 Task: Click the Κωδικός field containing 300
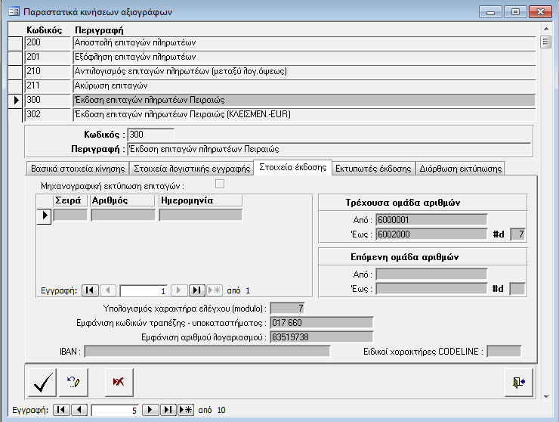pyautogui.click(x=150, y=135)
